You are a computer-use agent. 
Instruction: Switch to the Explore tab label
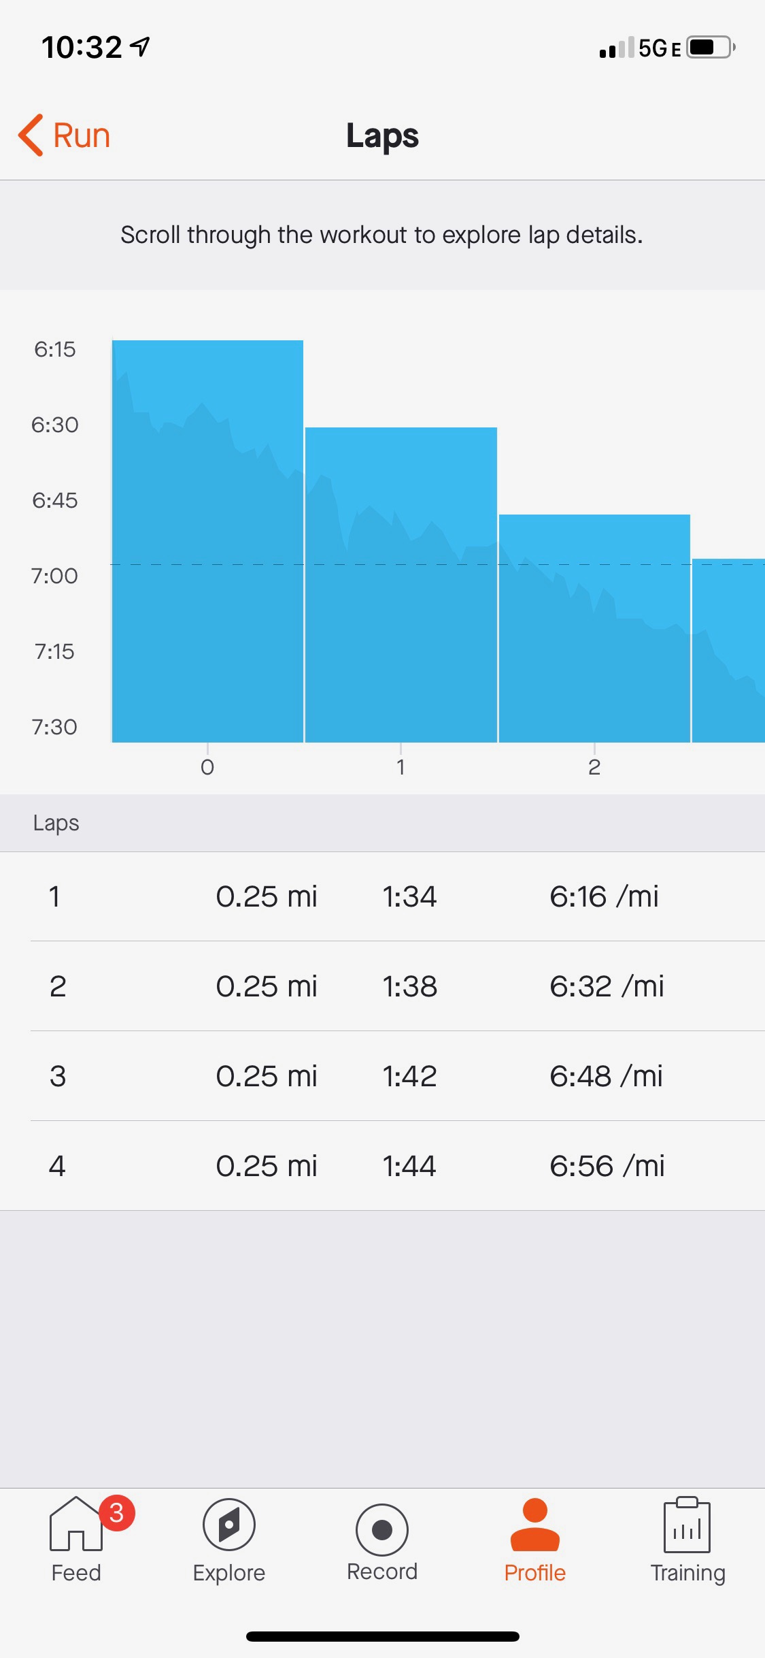[x=229, y=1573]
